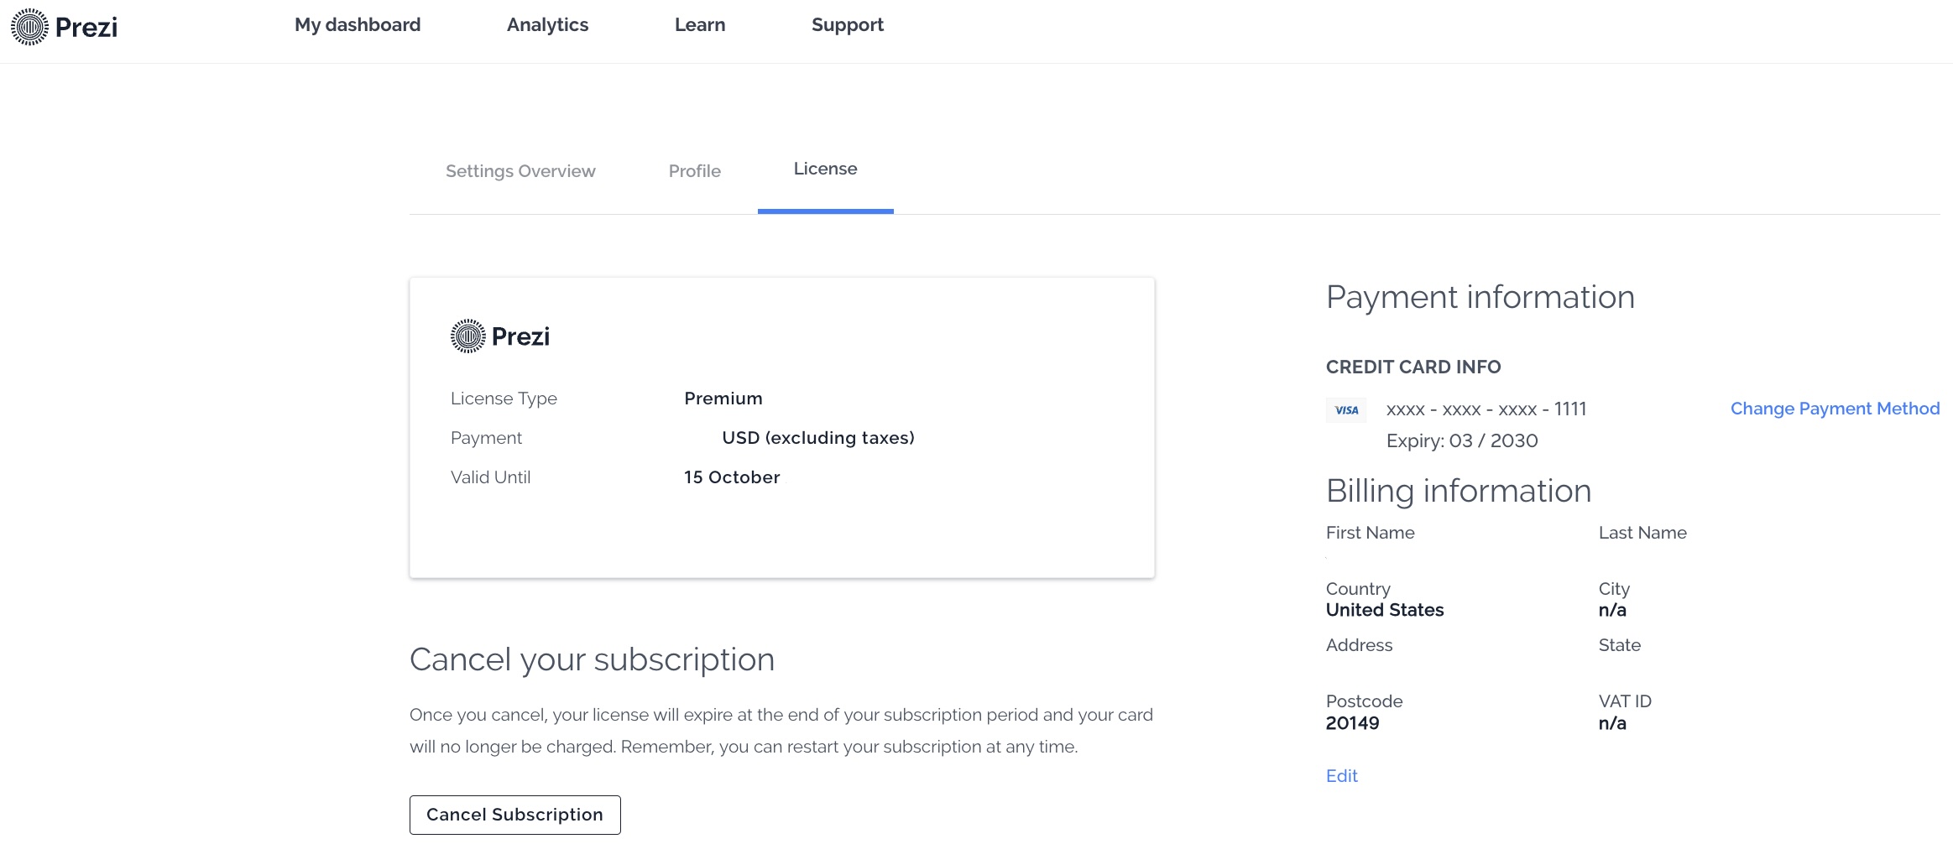Open the Support menu item

[847, 25]
